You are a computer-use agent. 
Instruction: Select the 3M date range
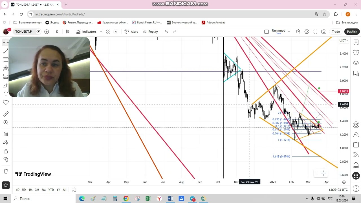37,190
